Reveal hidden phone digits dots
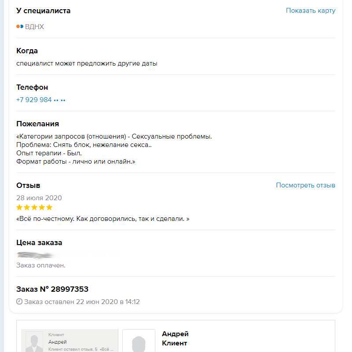 tap(59, 100)
